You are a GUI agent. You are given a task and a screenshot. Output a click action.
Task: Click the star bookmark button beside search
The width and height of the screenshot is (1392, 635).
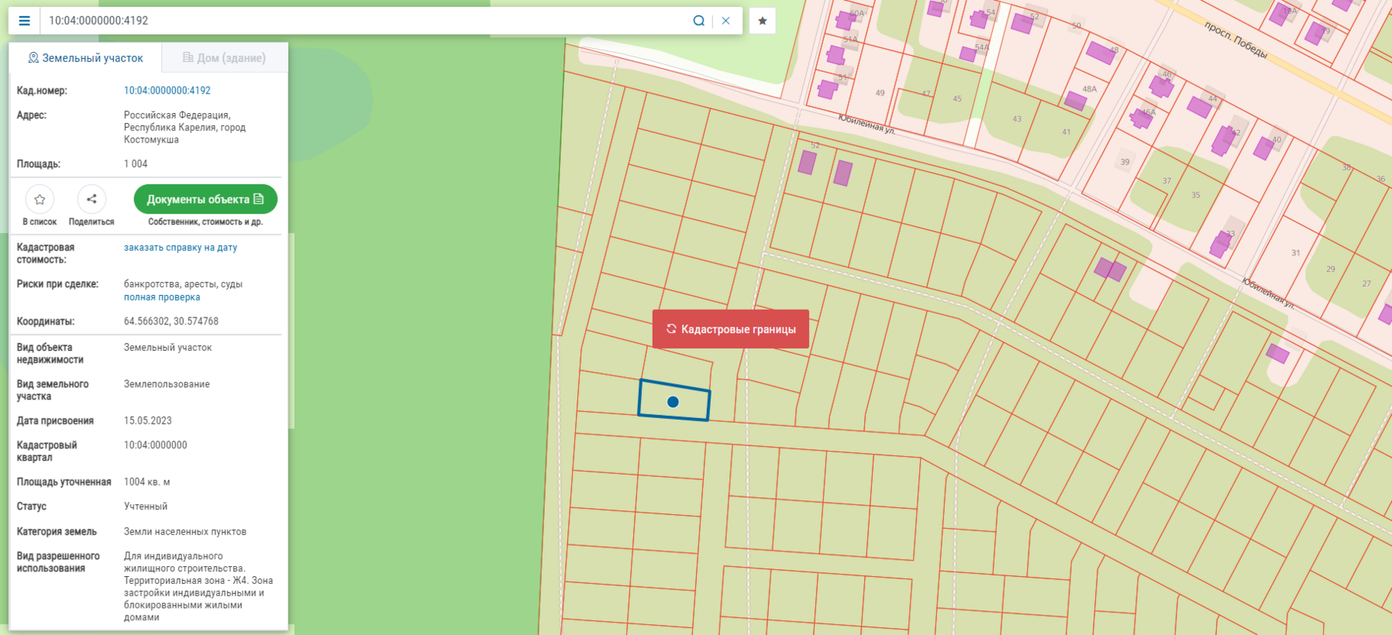(x=762, y=21)
